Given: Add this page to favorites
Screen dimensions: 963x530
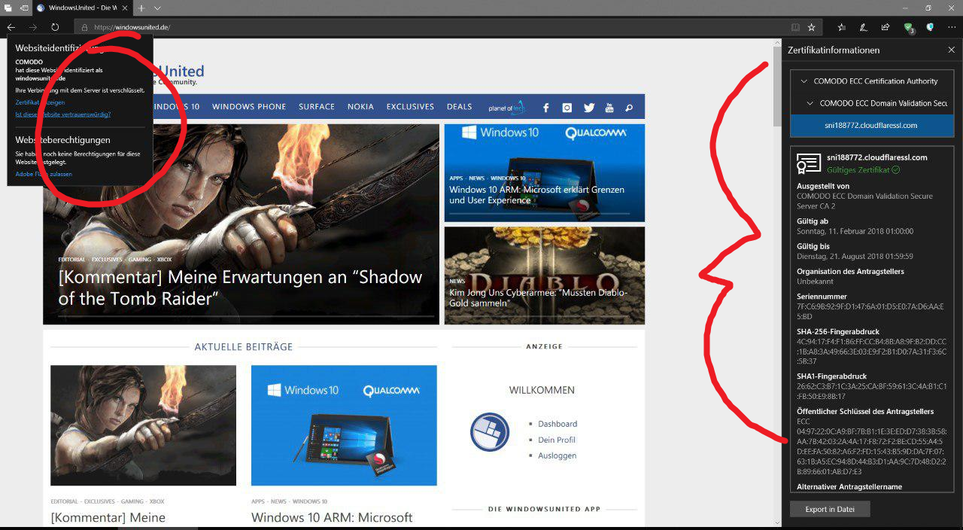Looking at the screenshot, I should (x=812, y=27).
